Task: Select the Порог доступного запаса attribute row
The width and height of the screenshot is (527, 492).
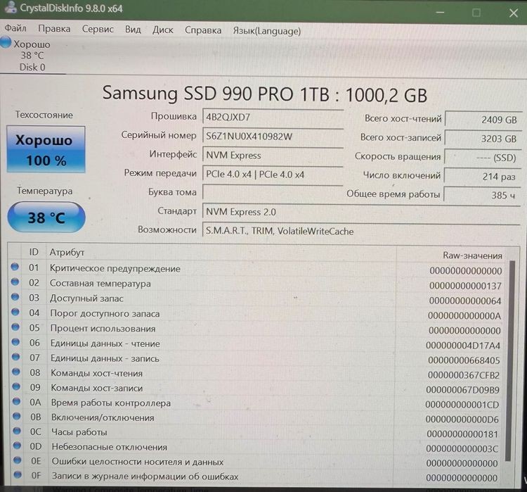Action: pos(257,314)
